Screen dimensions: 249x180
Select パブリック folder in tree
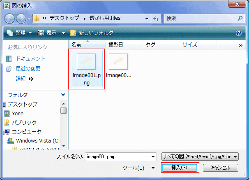click(24, 123)
